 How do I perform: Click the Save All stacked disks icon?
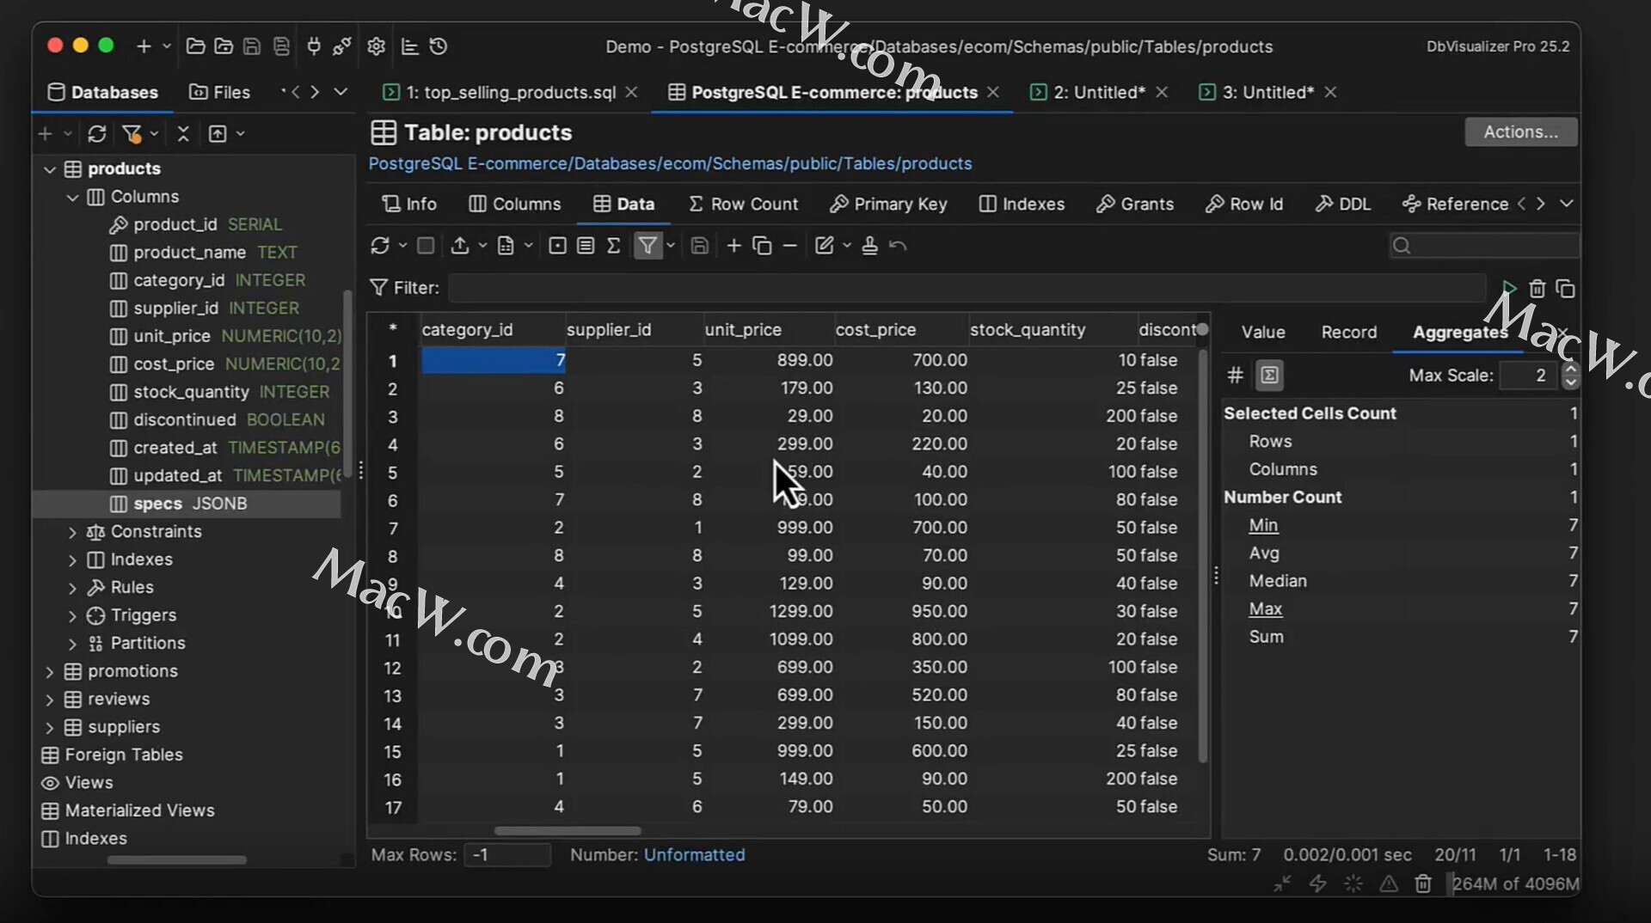coord(281,46)
